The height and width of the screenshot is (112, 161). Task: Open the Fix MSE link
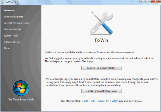[x=101, y=101]
